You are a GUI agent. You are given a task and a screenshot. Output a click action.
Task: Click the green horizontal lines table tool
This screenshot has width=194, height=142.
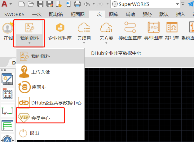pos(7,125)
